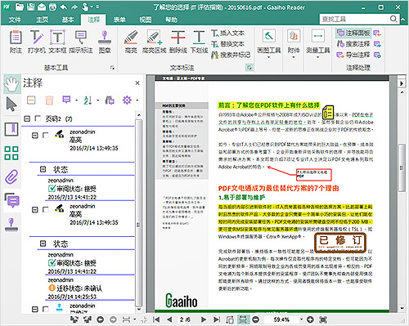The height and width of the screenshot is (326, 409).
Task: Open the 文件 menu tab
Action: point(15,20)
